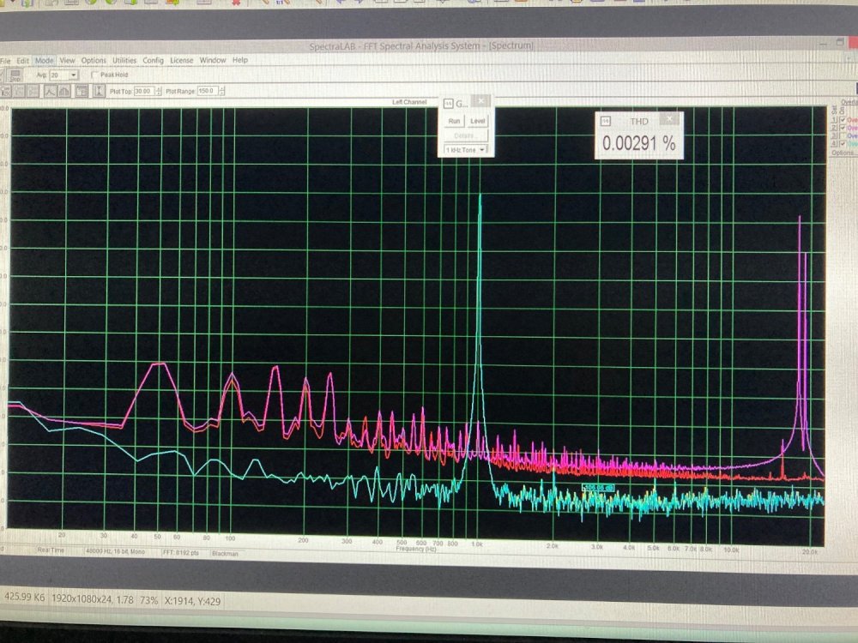Open the Avg count dropdown
Viewport: 858px width, 643px height.
[73, 75]
